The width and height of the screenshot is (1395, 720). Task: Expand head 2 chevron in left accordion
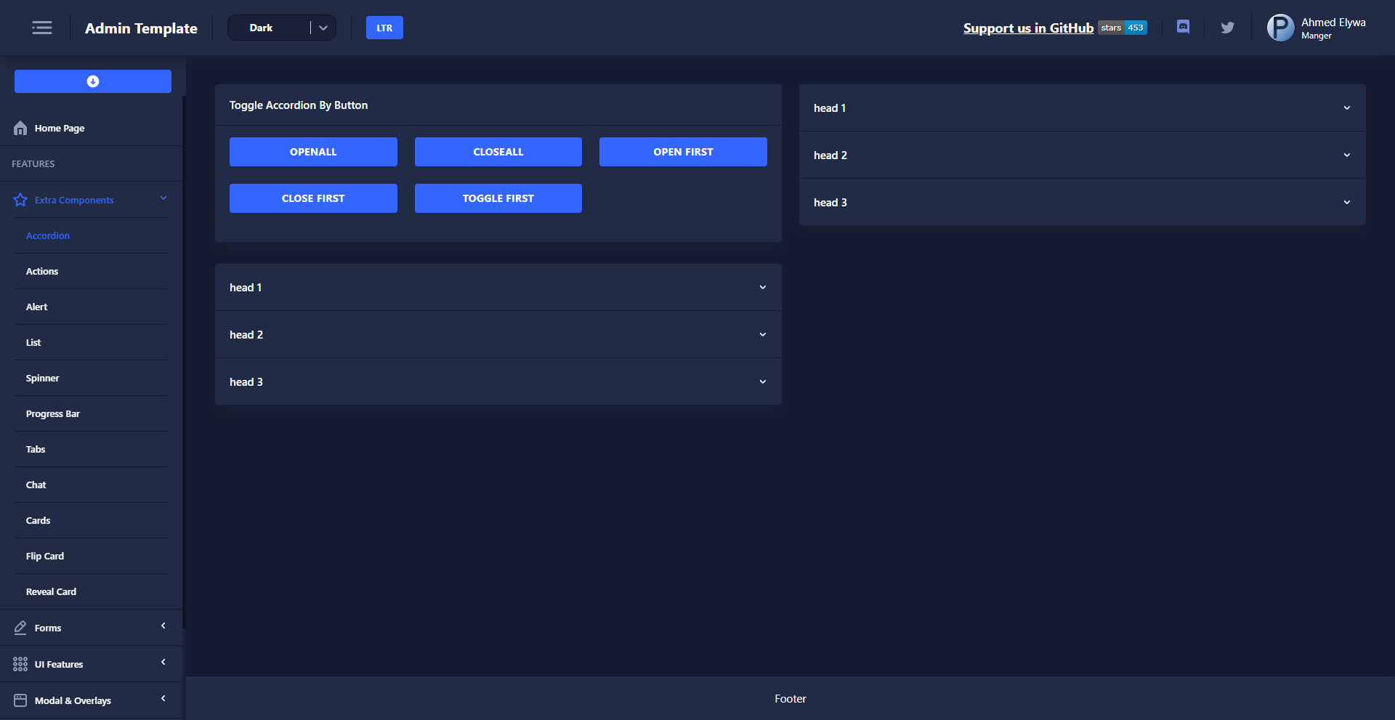(x=763, y=334)
